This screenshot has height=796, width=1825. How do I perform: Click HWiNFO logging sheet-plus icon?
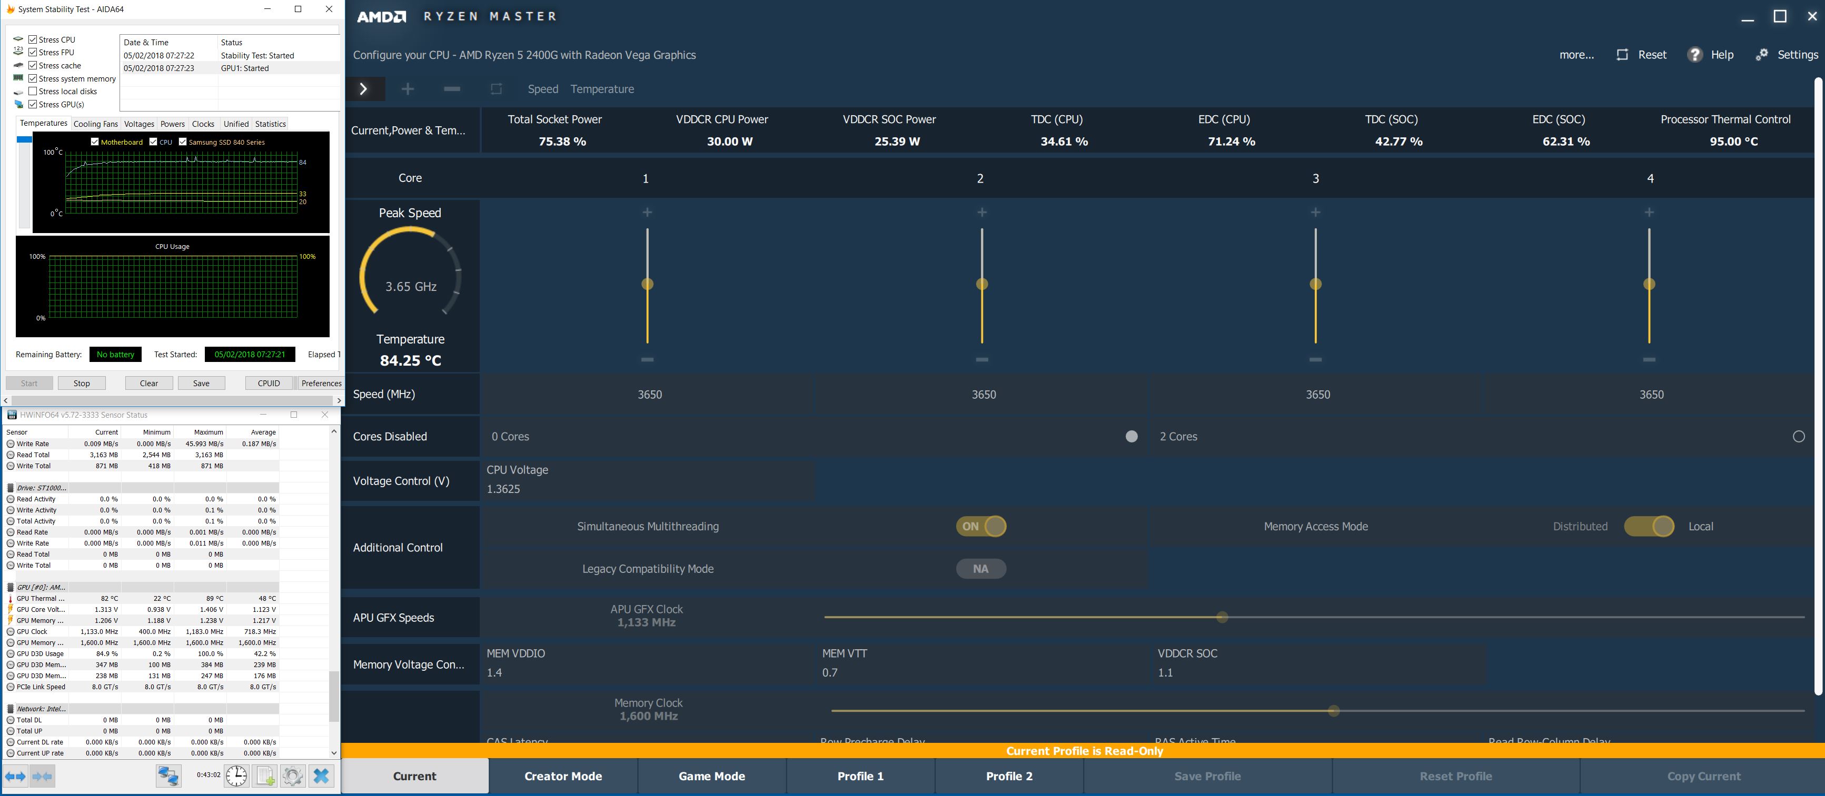point(265,776)
